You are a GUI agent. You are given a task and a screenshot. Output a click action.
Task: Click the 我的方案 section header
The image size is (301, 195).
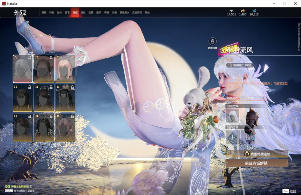coord(233,127)
